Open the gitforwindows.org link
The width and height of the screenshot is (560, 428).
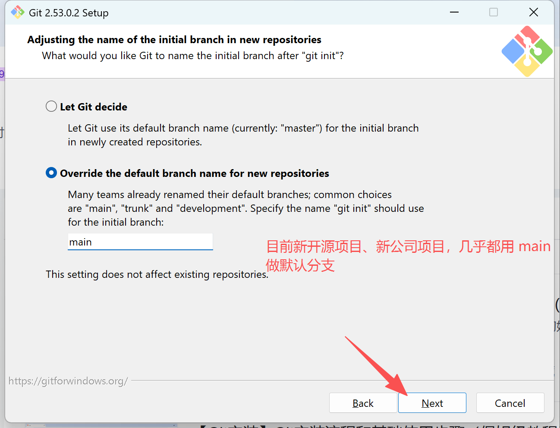click(x=68, y=381)
